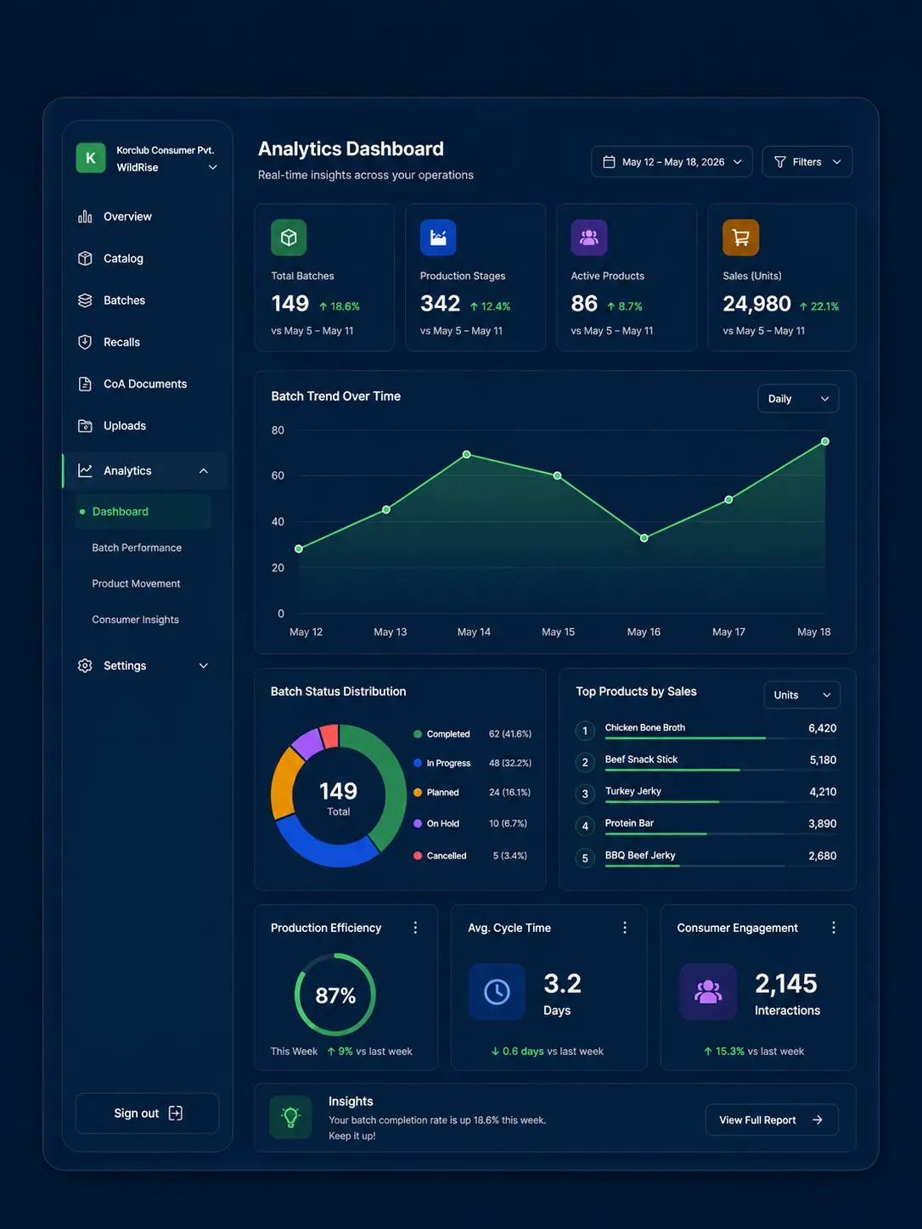The image size is (922, 1229).
Task: Click the Catalog box icon
Action: (85, 258)
